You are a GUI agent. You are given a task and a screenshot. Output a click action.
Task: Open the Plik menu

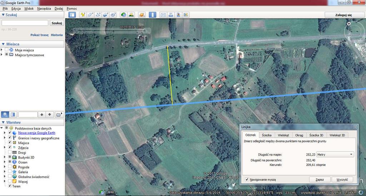tap(5, 8)
